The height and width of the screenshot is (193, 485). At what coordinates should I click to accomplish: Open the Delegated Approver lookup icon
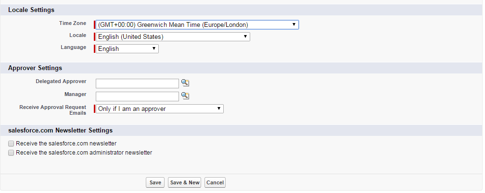(185, 83)
